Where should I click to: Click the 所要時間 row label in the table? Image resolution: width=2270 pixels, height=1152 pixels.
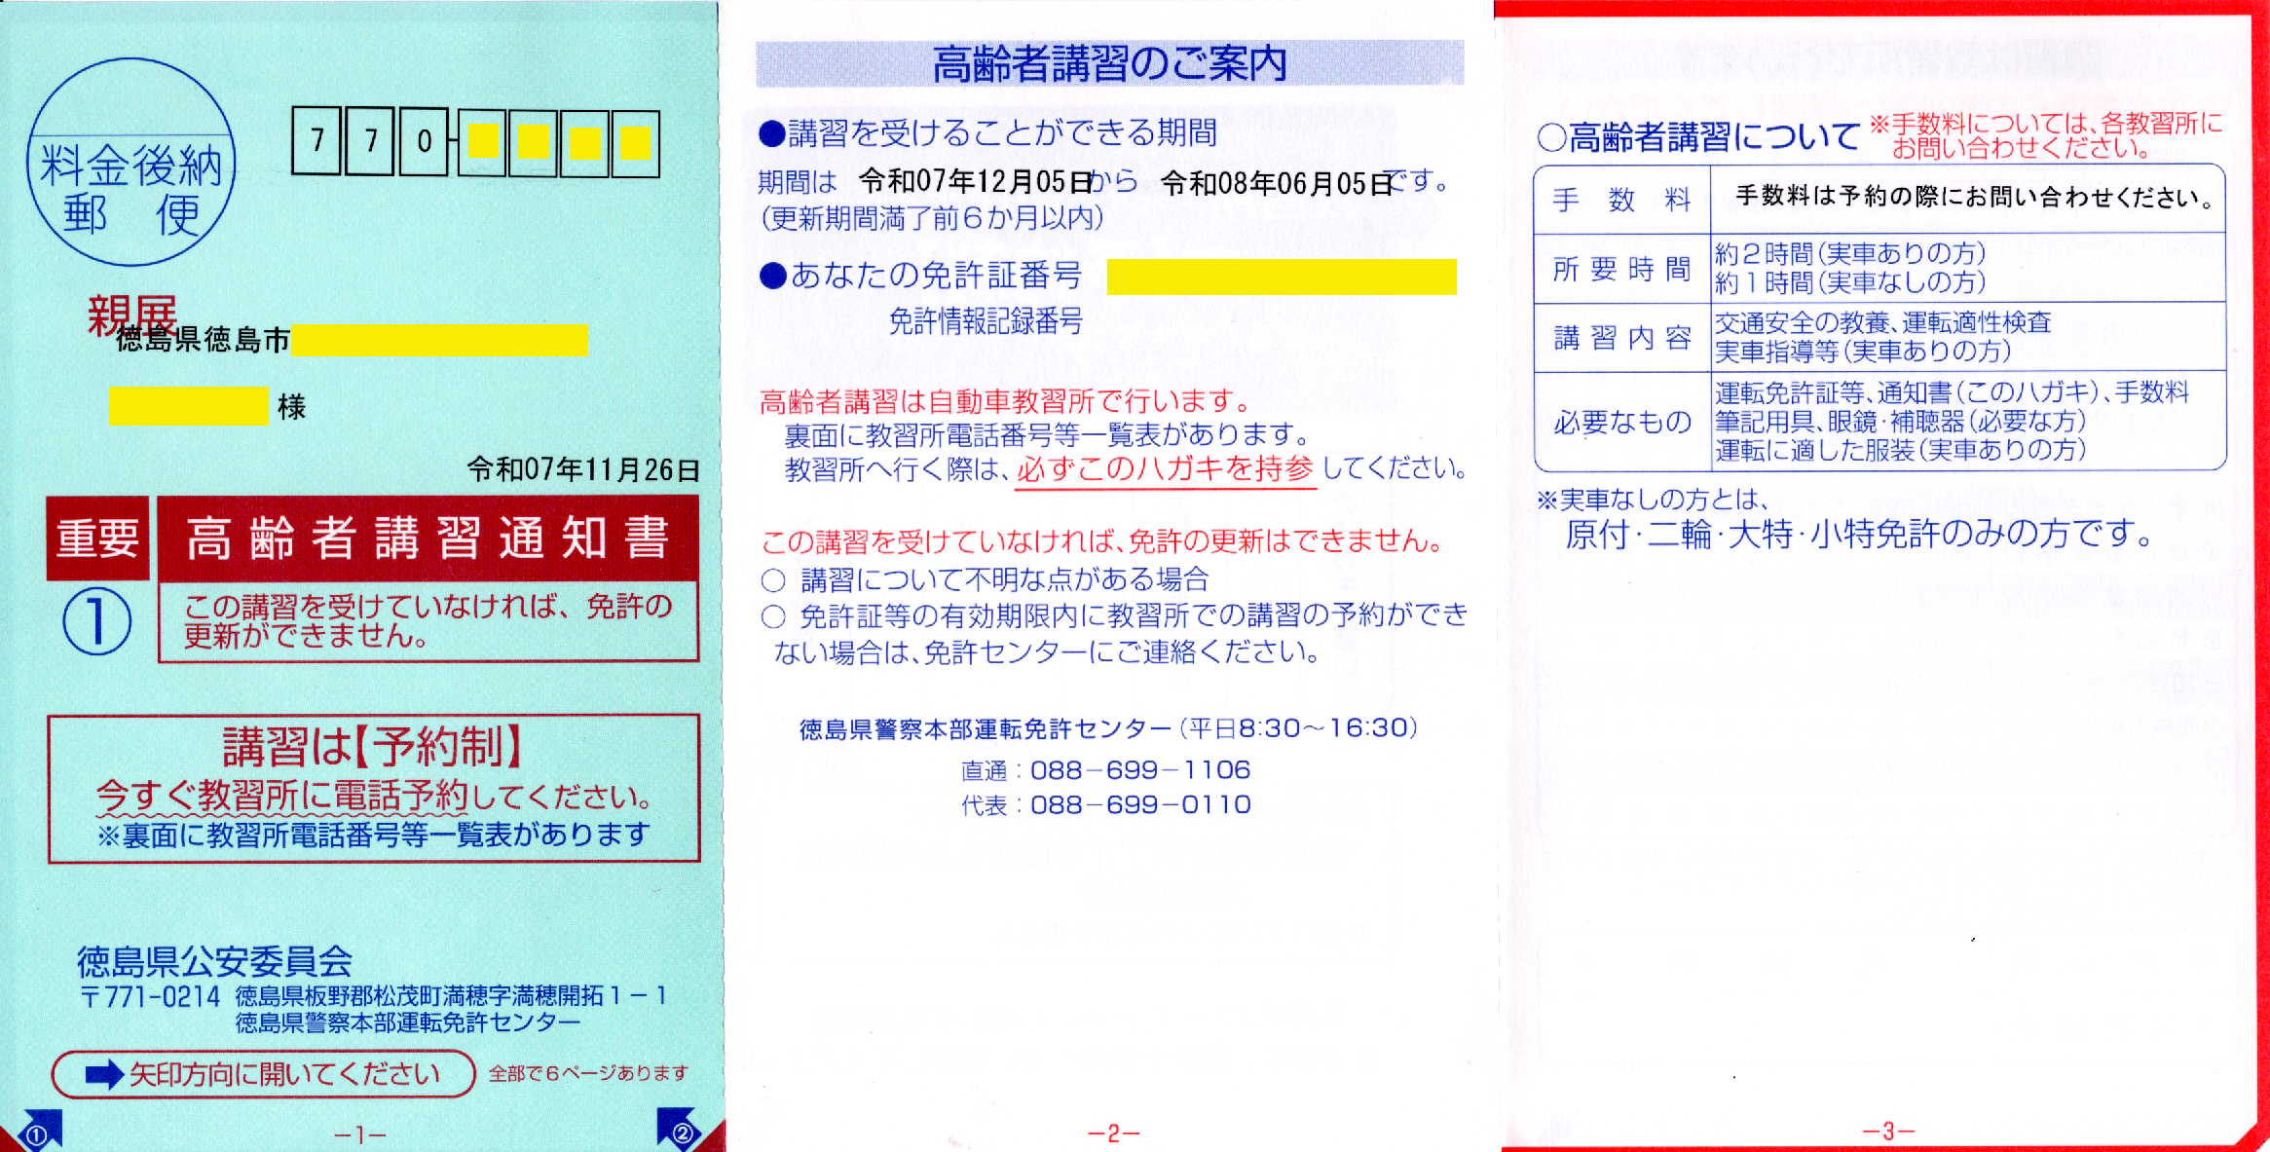[x=1621, y=269]
